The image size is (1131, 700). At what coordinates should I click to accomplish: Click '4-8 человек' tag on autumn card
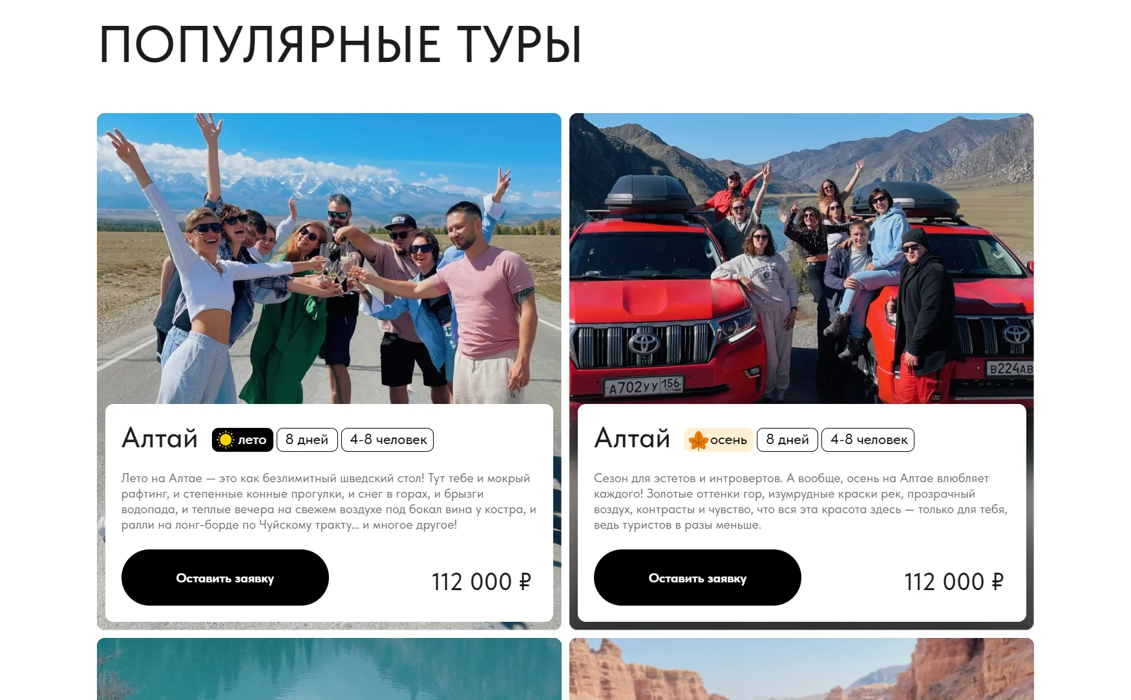click(x=868, y=440)
